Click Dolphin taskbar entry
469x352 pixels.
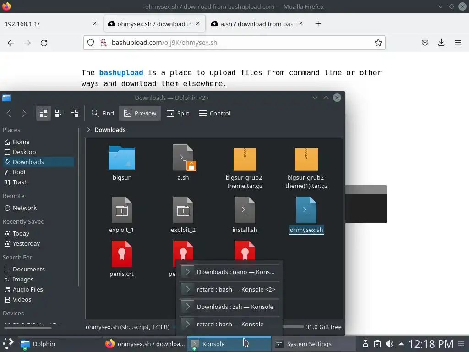60,344
